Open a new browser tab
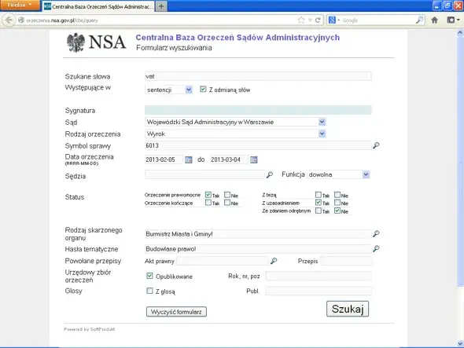The height and width of the screenshot is (348, 464). (161, 6)
